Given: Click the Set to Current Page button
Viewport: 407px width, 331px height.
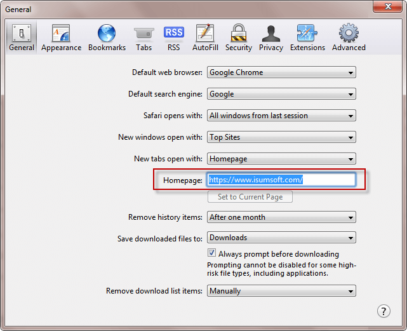Looking at the screenshot, I should [250, 197].
